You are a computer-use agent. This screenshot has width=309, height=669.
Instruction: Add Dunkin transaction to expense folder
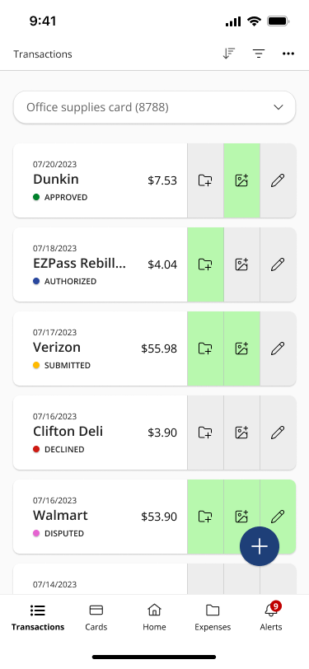coord(205,180)
